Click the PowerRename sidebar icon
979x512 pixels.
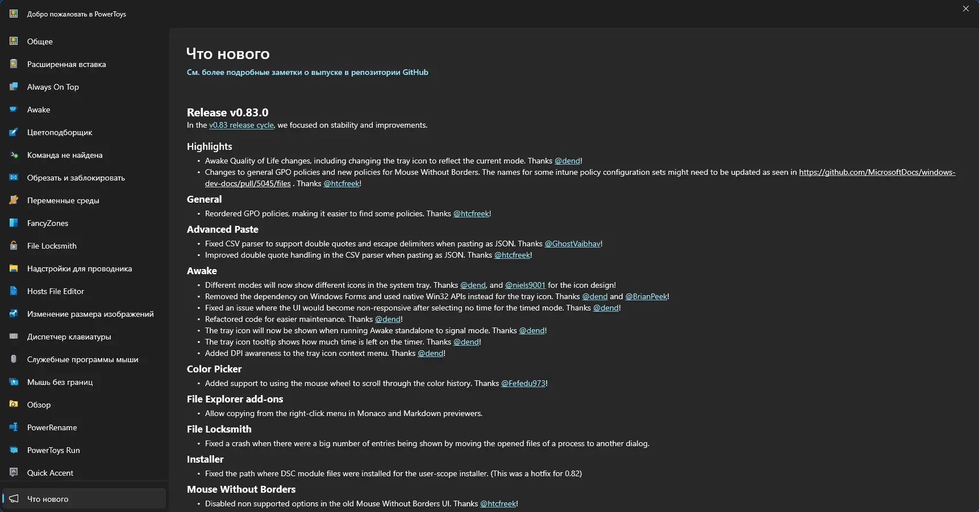coord(14,427)
